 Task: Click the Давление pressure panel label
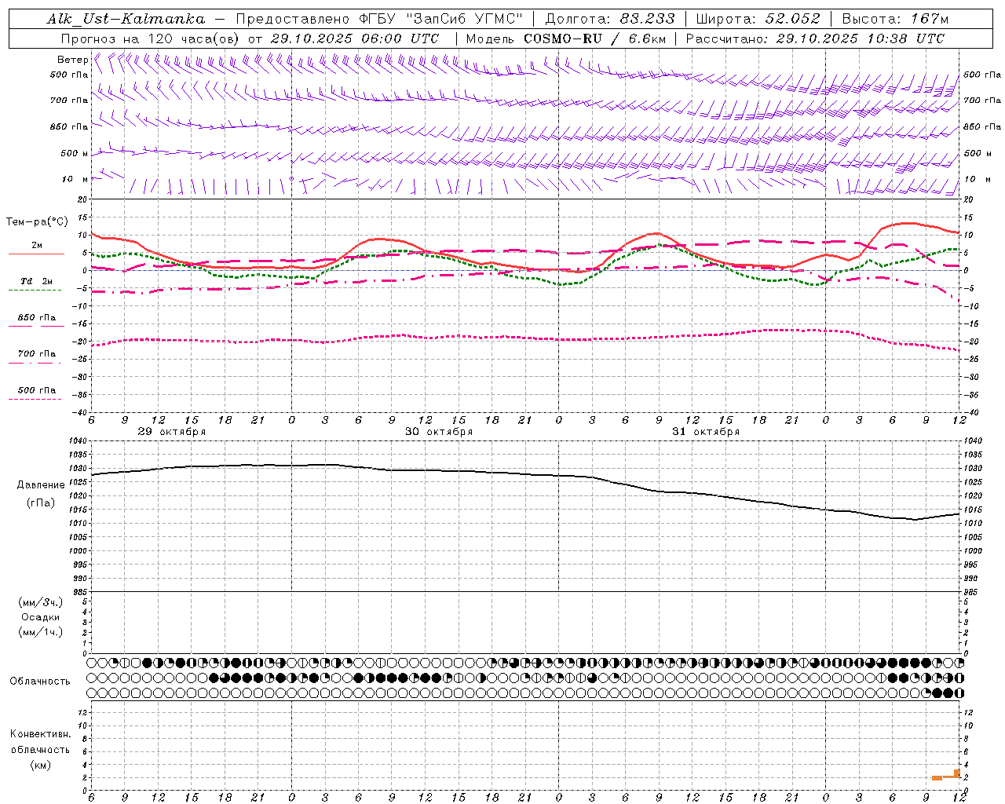[41, 485]
